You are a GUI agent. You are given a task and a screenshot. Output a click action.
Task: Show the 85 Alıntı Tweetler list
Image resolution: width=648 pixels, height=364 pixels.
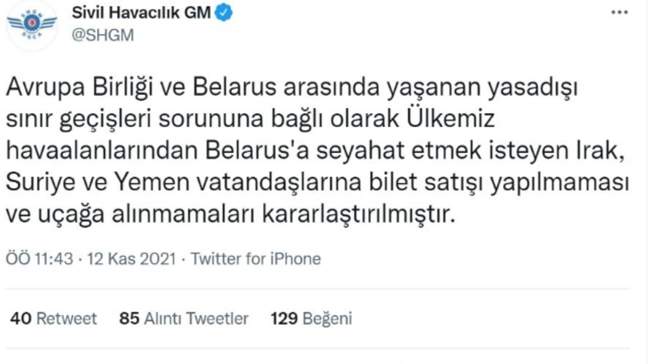(184, 318)
